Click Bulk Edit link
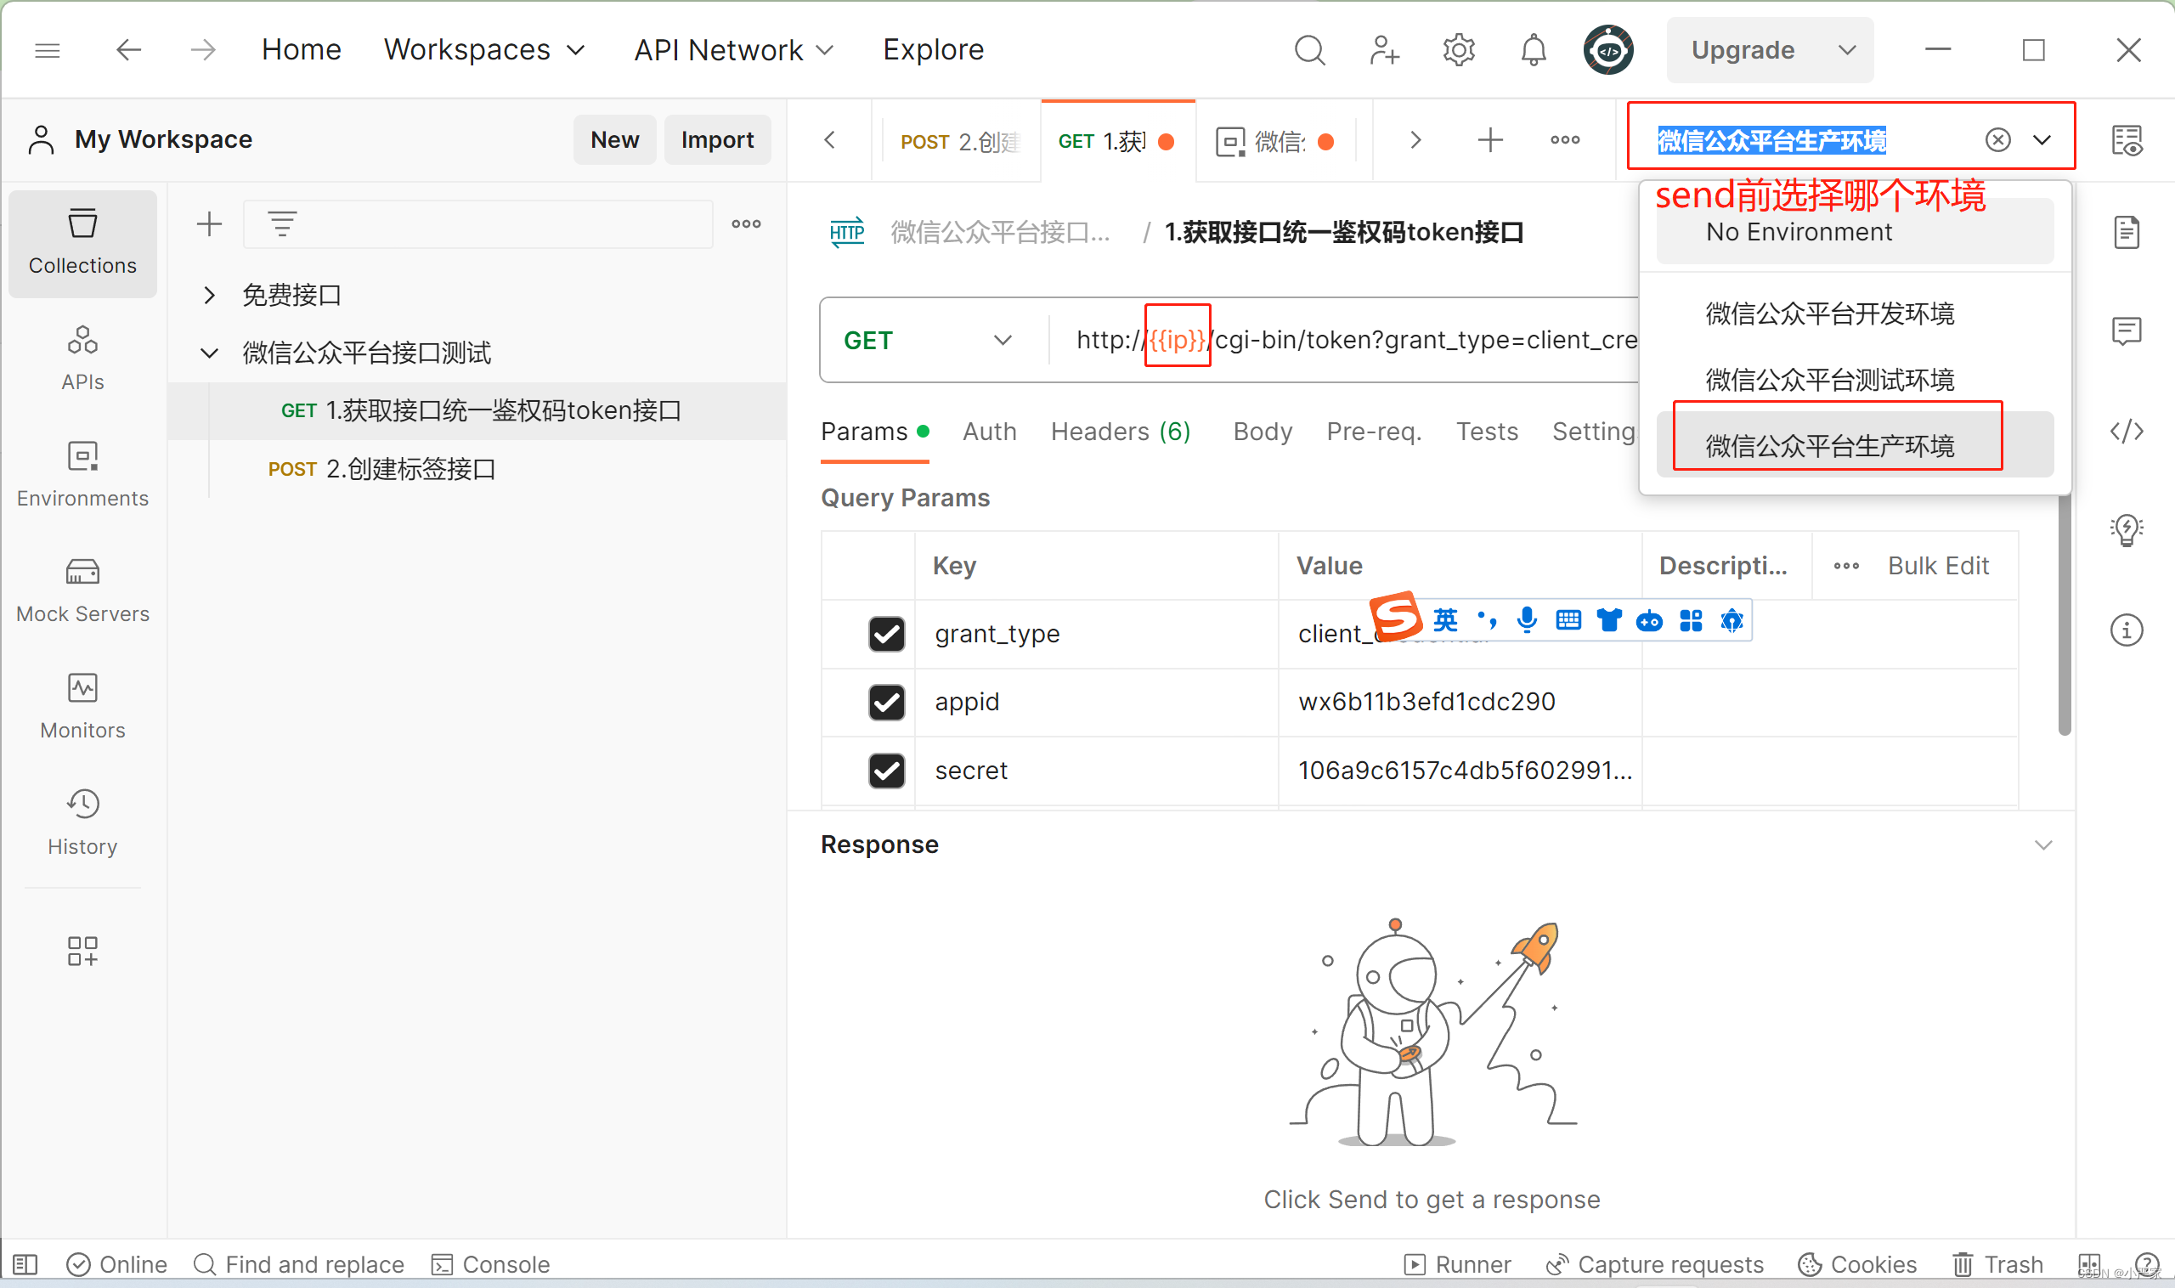 point(1937,566)
